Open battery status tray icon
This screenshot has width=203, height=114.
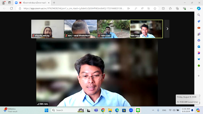point(178,110)
